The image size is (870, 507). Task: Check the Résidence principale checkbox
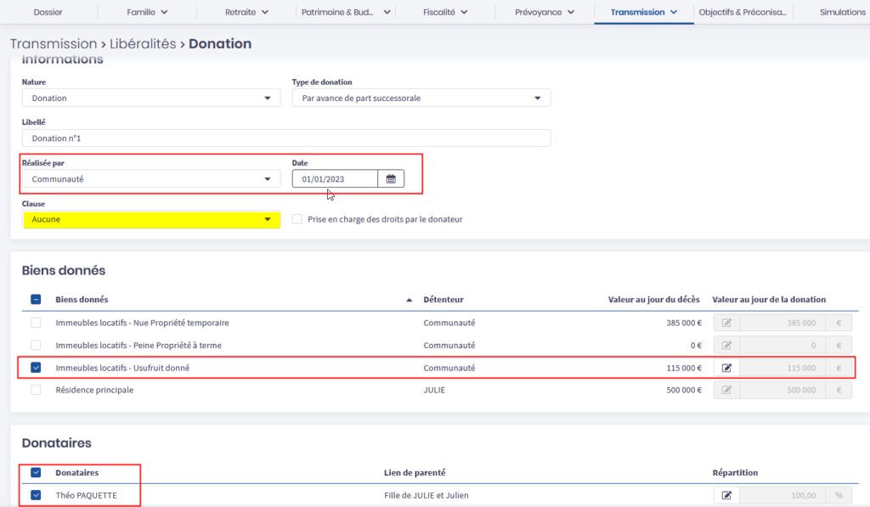(x=35, y=390)
